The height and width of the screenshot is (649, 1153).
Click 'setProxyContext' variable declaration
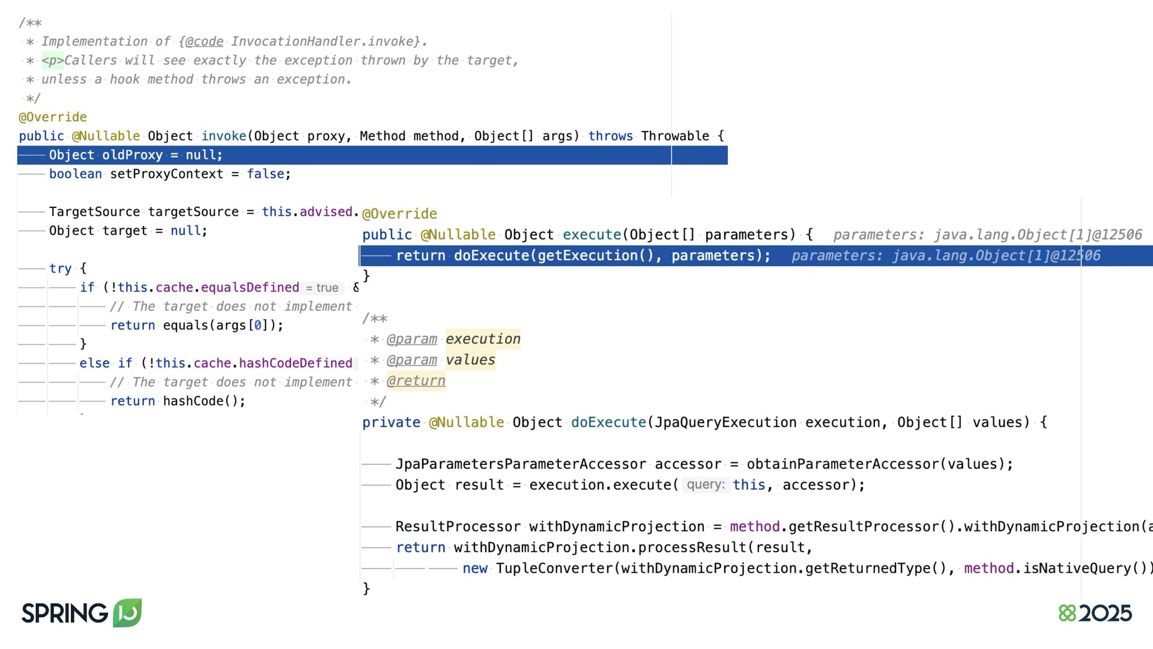pos(166,174)
